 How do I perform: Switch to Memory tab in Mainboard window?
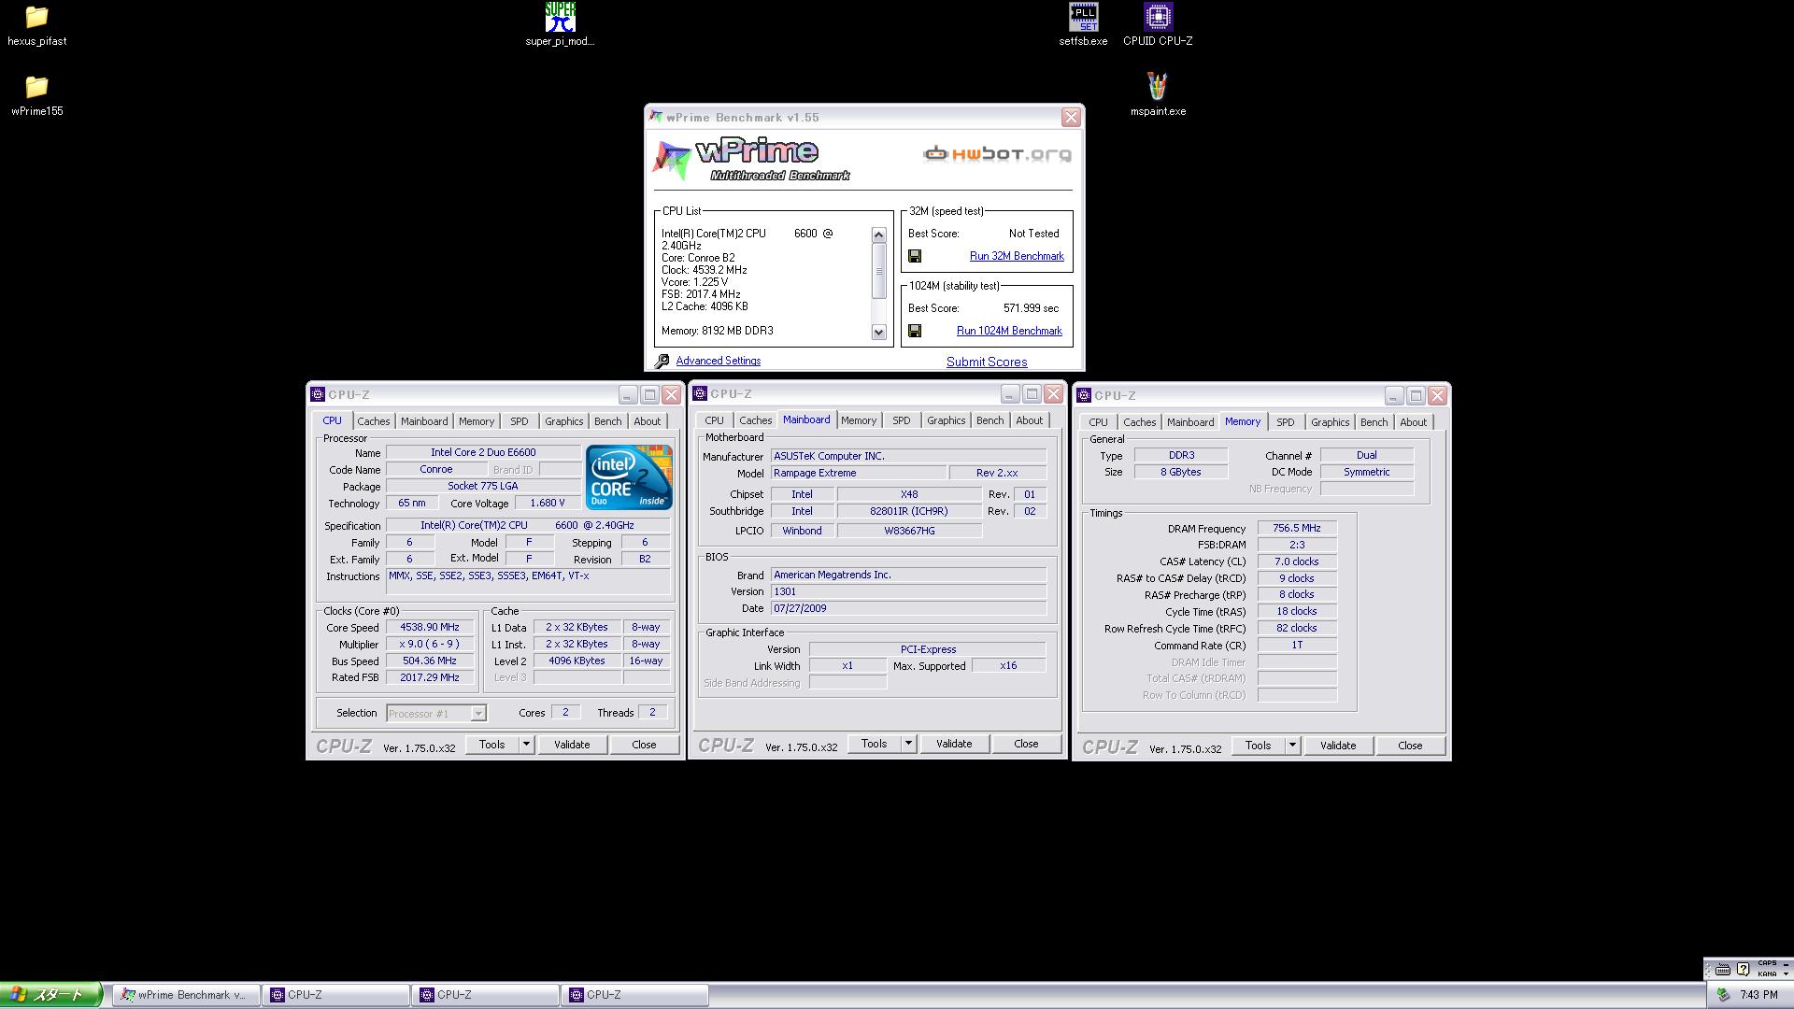(858, 420)
